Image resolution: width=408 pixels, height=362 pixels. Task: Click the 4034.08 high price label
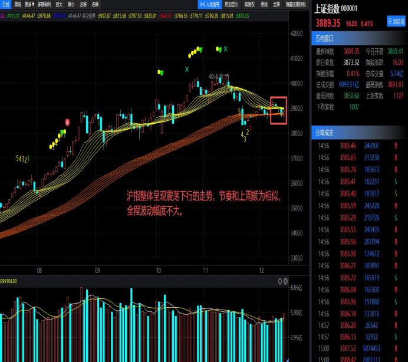pyautogui.click(x=216, y=76)
